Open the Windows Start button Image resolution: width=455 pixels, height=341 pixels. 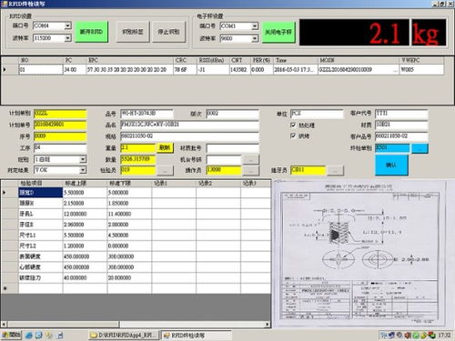(12, 335)
